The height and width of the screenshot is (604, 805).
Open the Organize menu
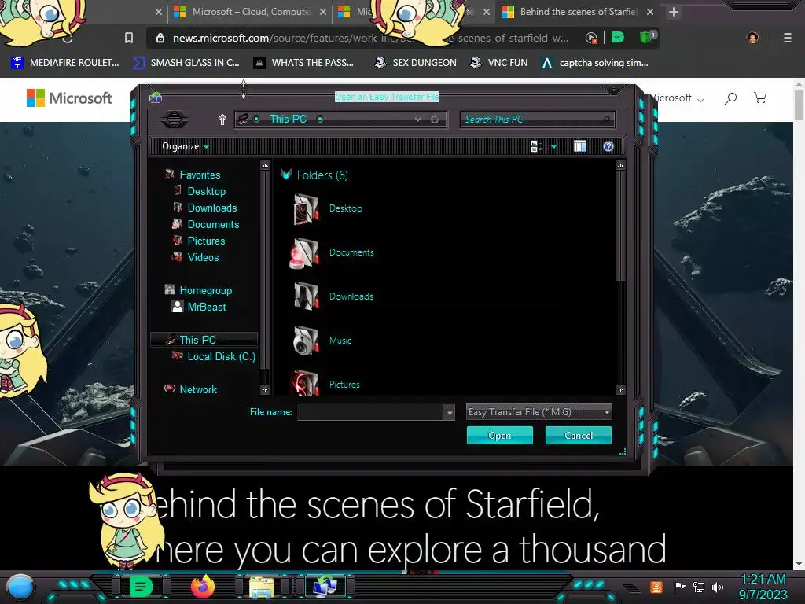pyautogui.click(x=186, y=146)
